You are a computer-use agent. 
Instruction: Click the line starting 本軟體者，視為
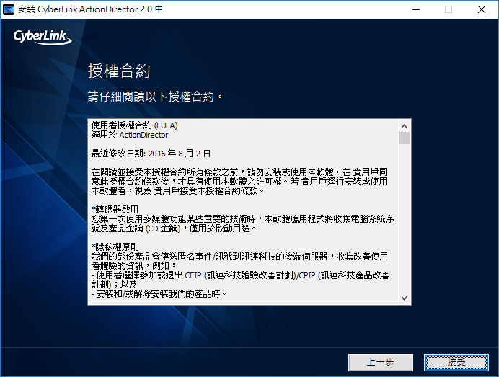[177, 191]
